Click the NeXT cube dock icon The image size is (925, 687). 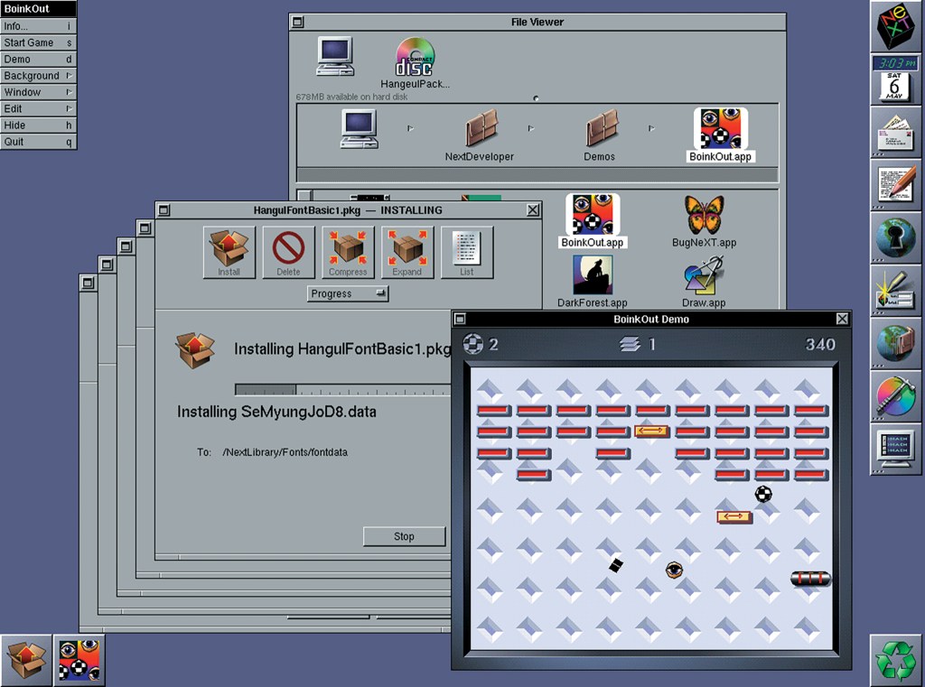point(895,26)
